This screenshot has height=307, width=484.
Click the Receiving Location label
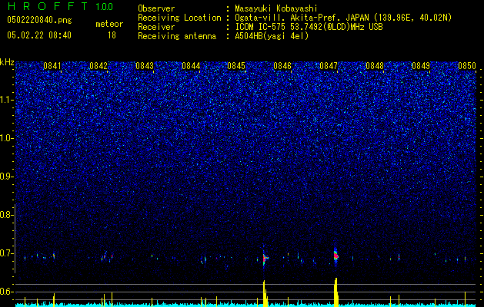[x=179, y=18]
